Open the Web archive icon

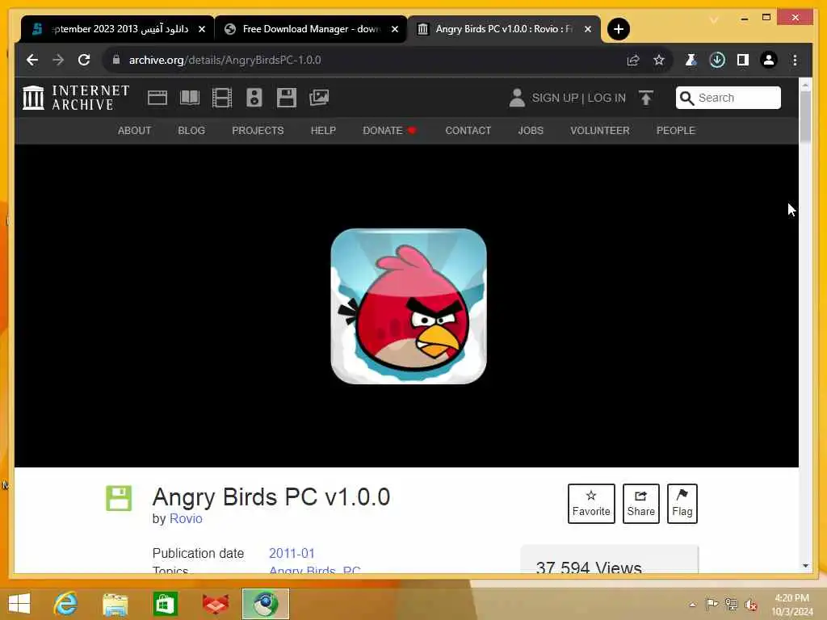157,98
